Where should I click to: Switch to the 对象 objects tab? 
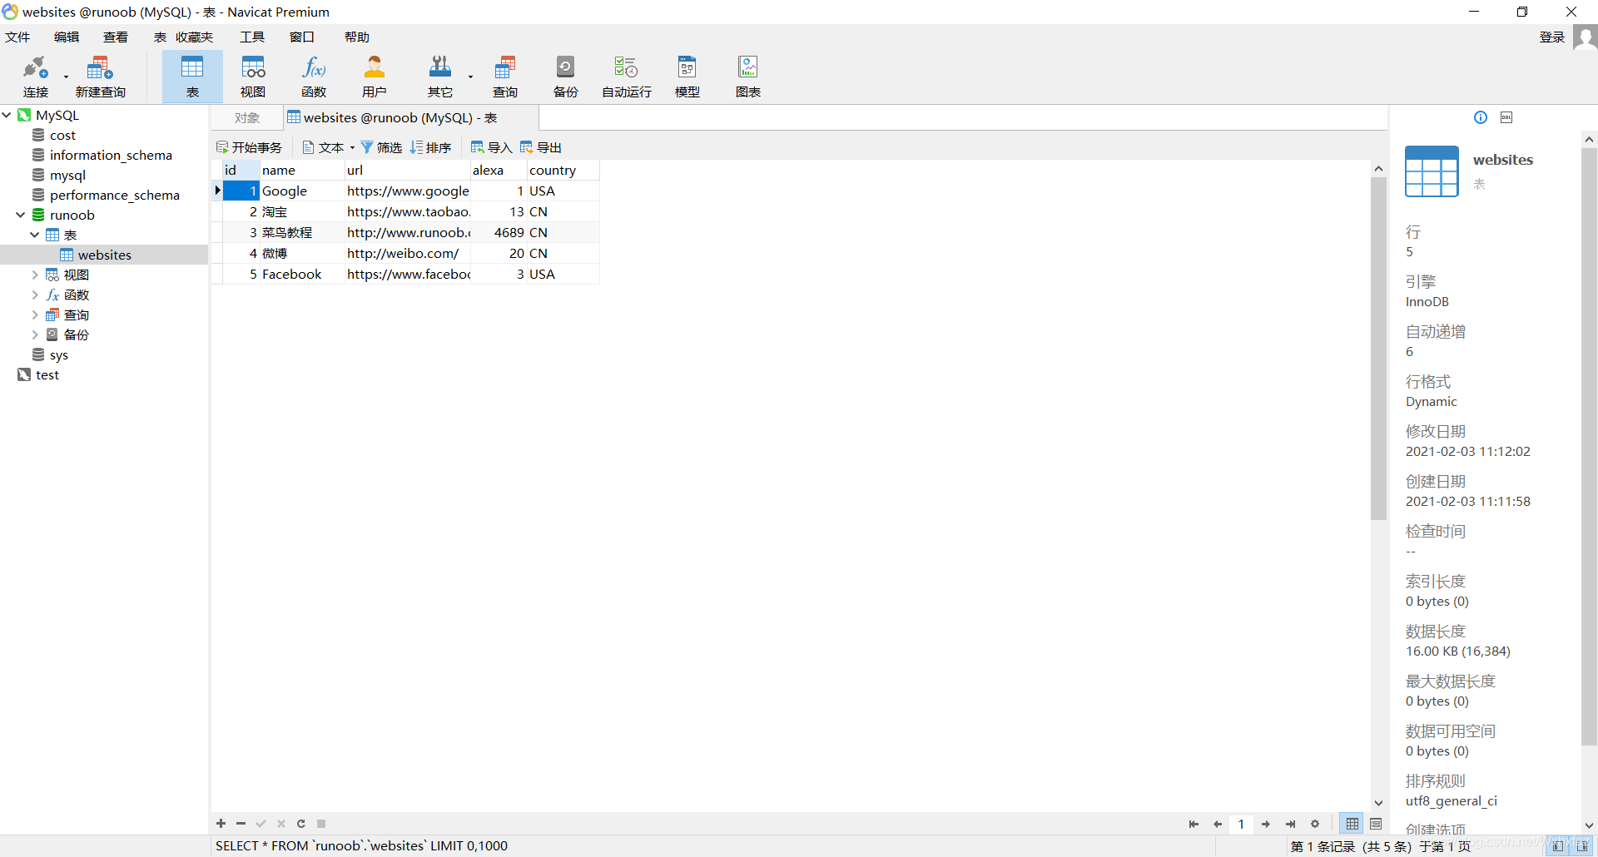(247, 118)
